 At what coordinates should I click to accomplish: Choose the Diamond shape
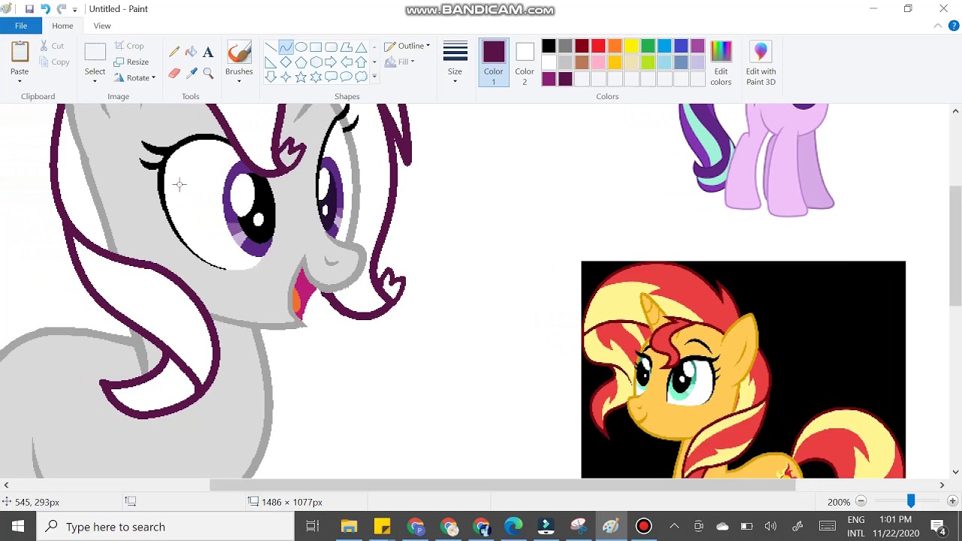286,62
